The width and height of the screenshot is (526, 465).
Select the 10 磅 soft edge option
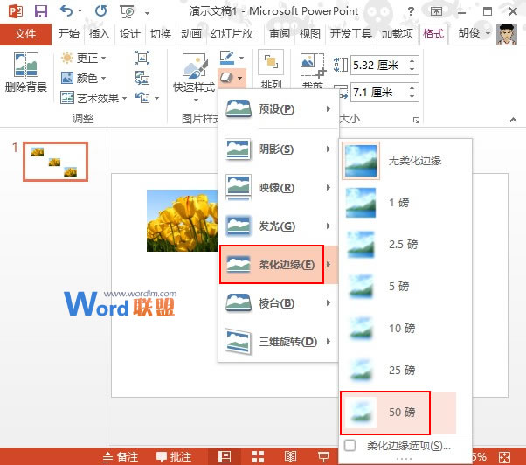[398, 329]
